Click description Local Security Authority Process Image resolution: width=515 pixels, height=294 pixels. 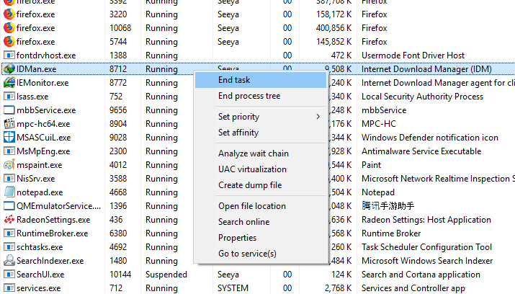(x=422, y=97)
